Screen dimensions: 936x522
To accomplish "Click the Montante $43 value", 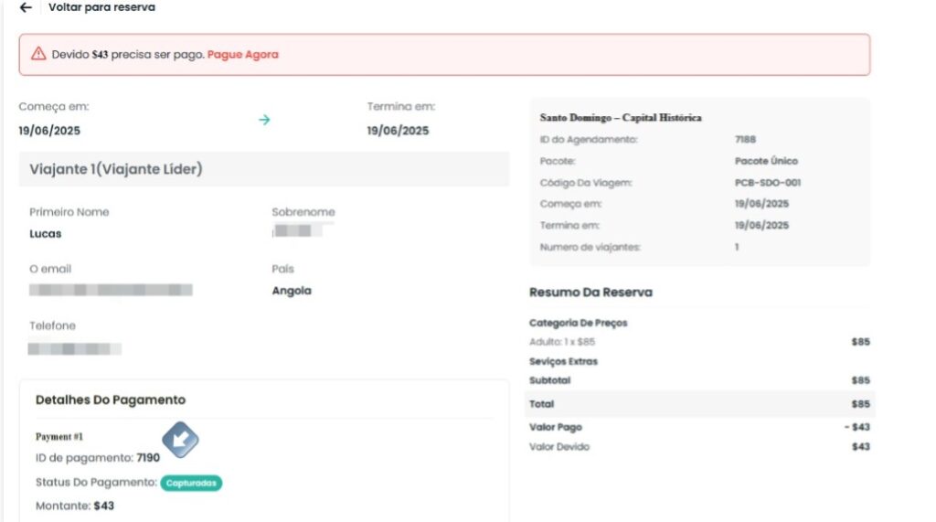I will click(103, 506).
